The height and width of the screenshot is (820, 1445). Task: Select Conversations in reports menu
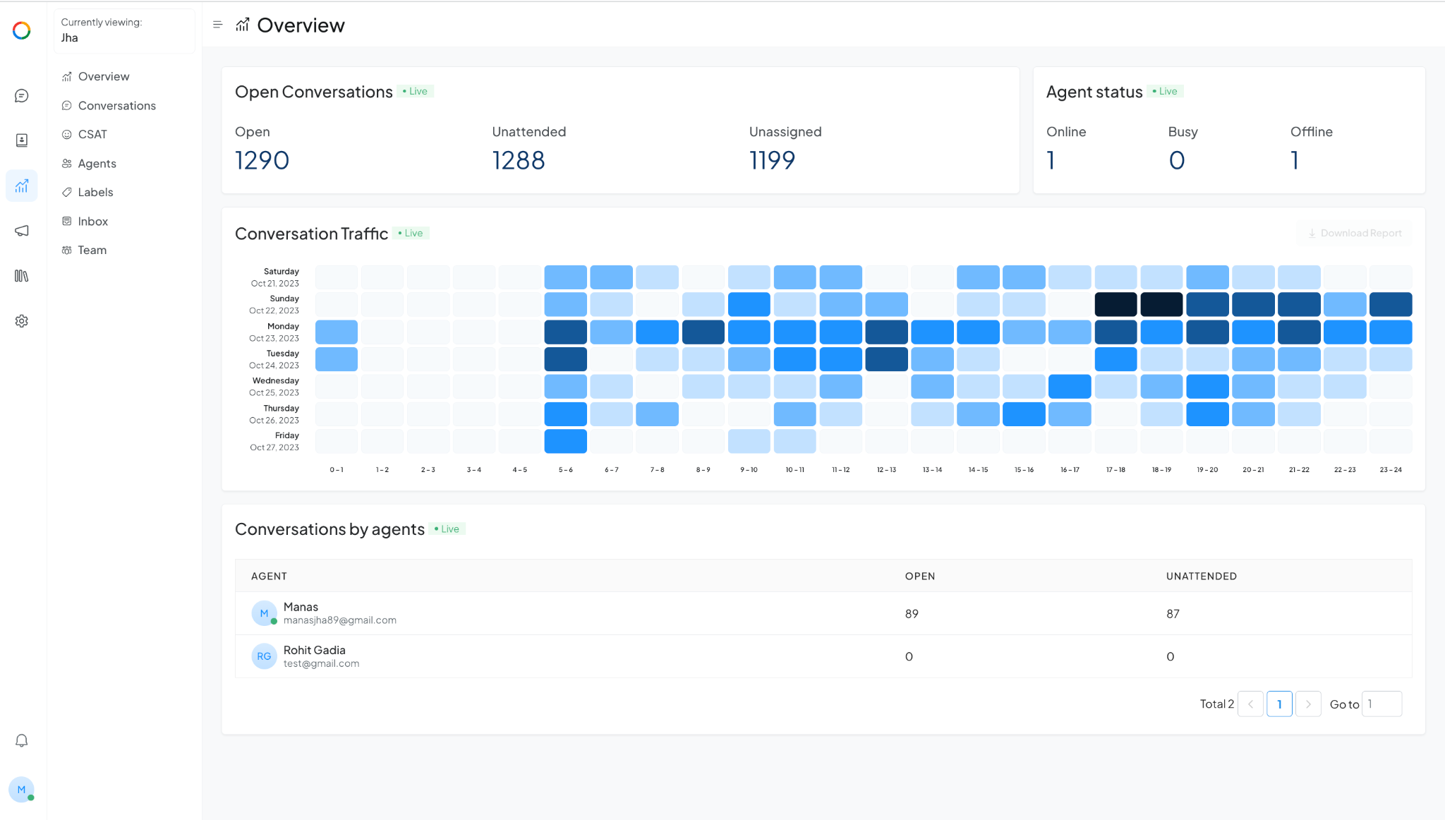pyautogui.click(x=116, y=106)
